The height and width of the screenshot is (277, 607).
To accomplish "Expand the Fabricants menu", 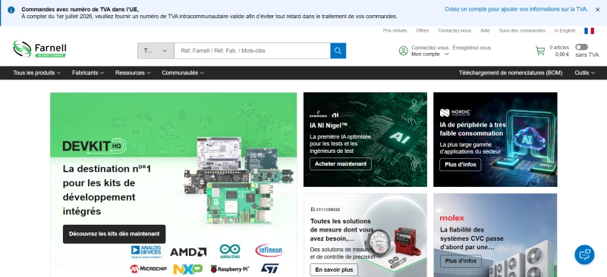I will click(88, 73).
